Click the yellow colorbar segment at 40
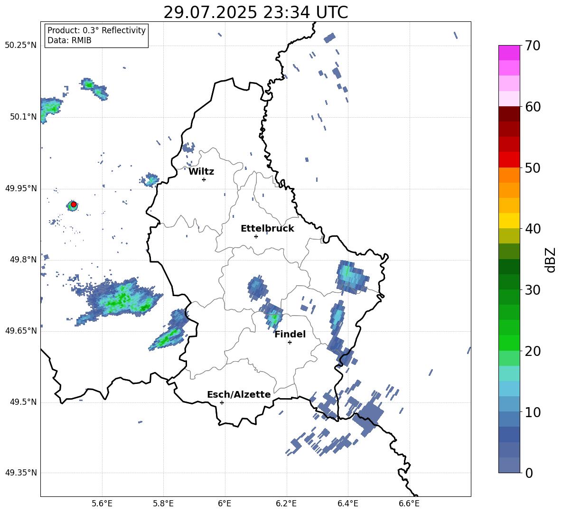562x513 pixels. point(509,221)
